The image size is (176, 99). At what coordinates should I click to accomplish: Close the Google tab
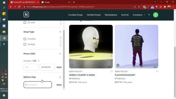click(69, 2)
